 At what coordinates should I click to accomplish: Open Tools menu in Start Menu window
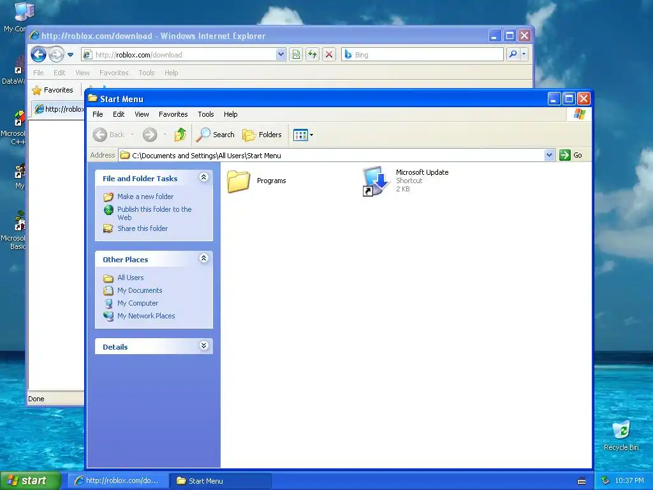coord(206,114)
